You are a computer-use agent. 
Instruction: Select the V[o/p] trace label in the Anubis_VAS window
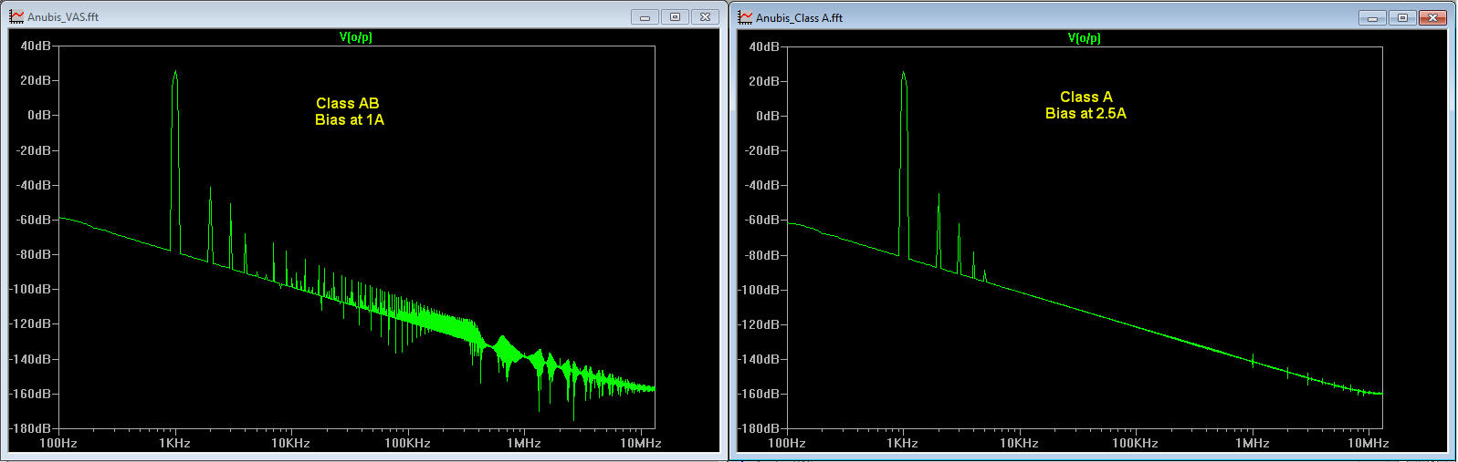[x=356, y=37]
